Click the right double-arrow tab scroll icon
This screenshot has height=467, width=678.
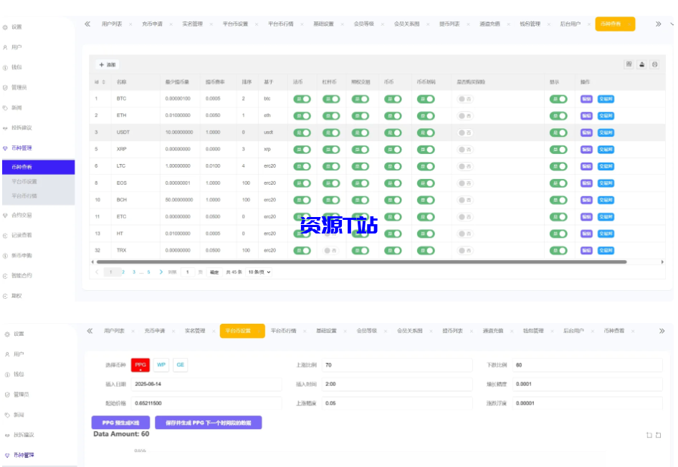(x=659, y=24)
